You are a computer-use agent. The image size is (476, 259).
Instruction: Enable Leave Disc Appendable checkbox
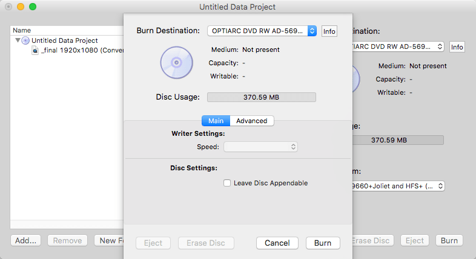[x=227, y=183]
